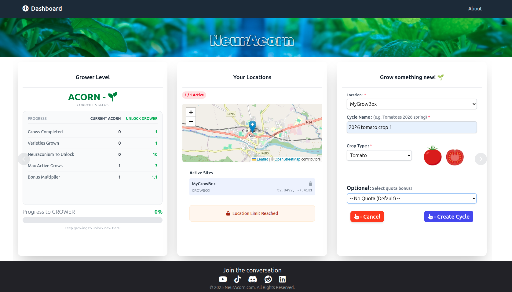Open the quota bonus dropdown

click(411, 198)
